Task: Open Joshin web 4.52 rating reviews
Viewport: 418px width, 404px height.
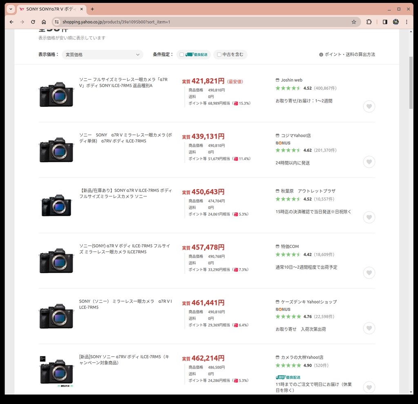Action: (306, 88)
